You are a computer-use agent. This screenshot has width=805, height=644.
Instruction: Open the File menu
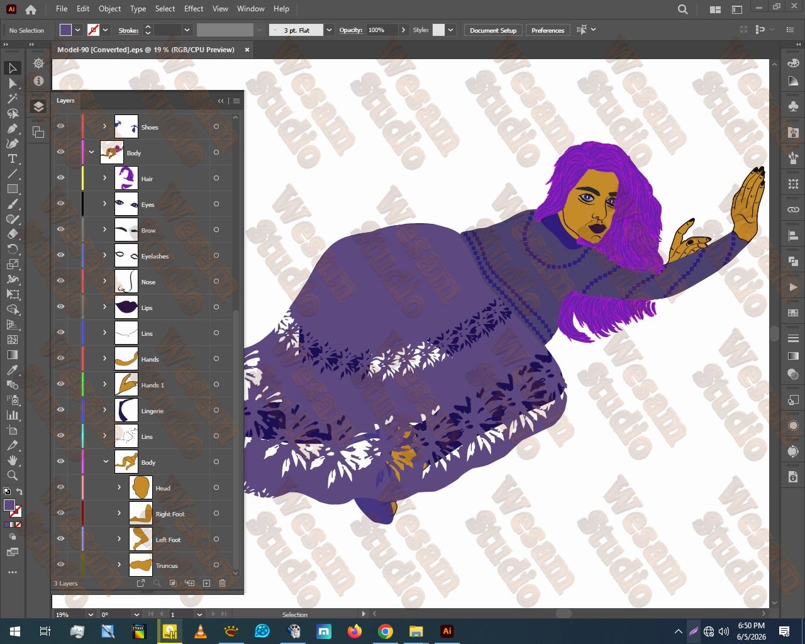(61, 9)
